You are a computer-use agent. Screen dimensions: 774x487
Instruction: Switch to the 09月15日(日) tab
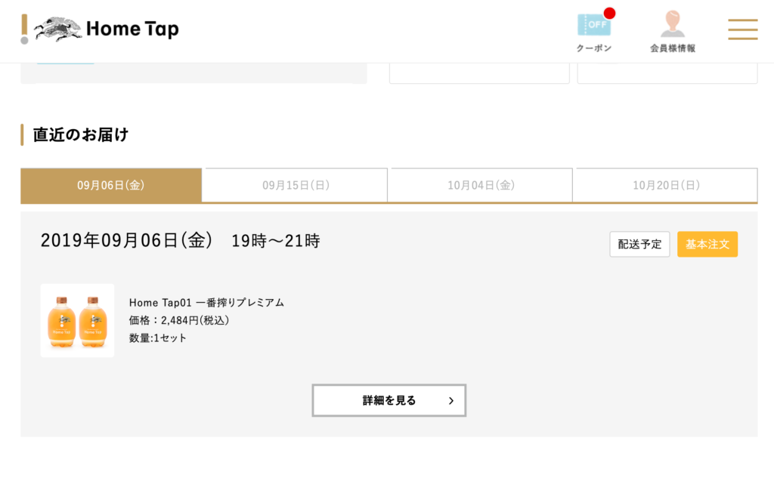[296, 185]
